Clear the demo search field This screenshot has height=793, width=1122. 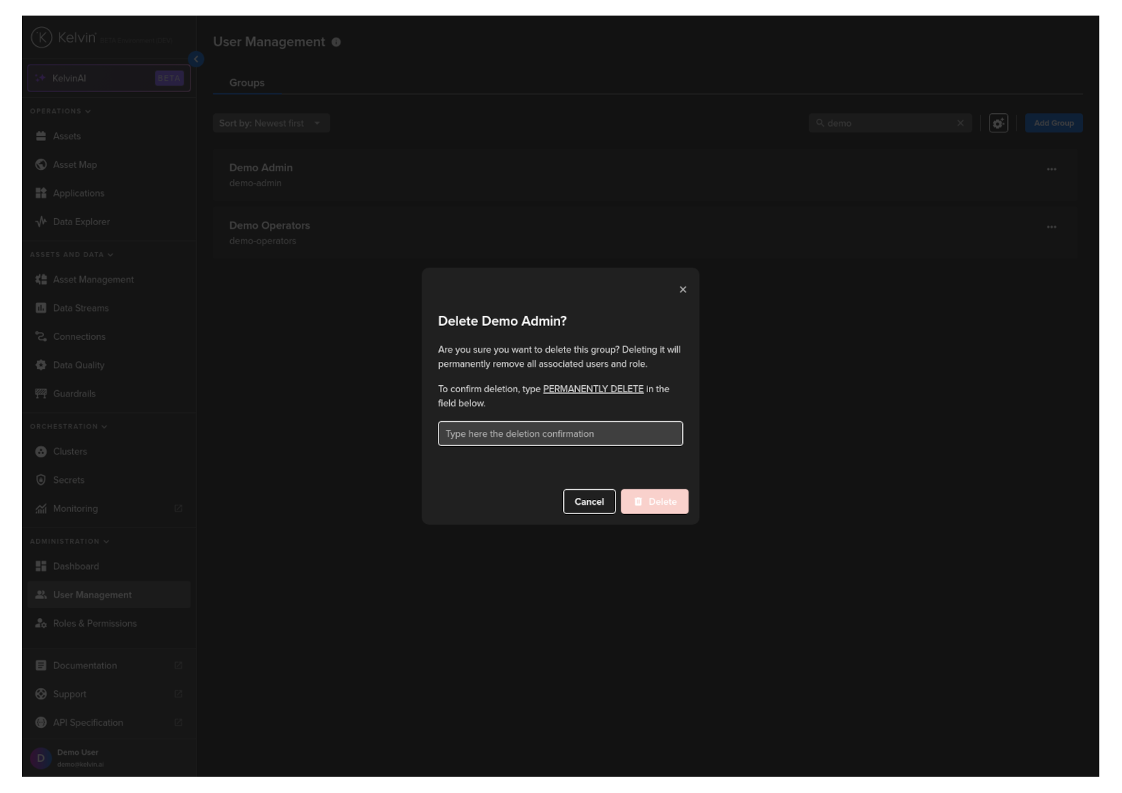[x=960, y=123]
